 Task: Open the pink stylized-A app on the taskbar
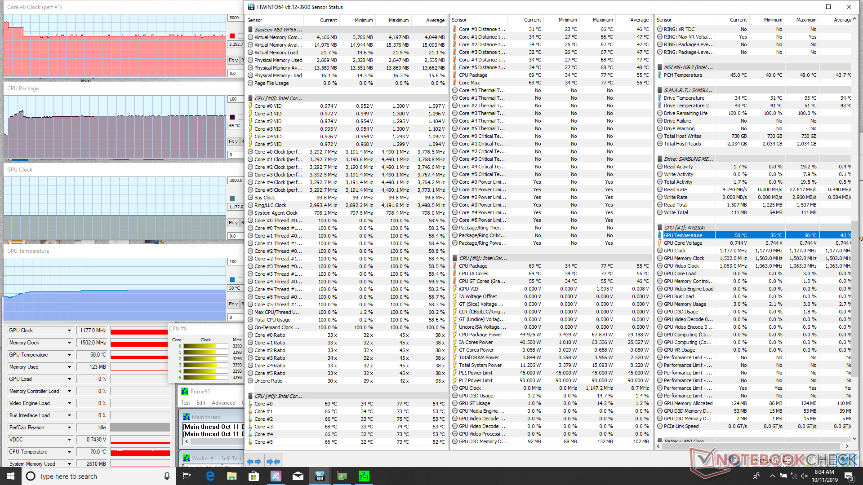[276, 476]
